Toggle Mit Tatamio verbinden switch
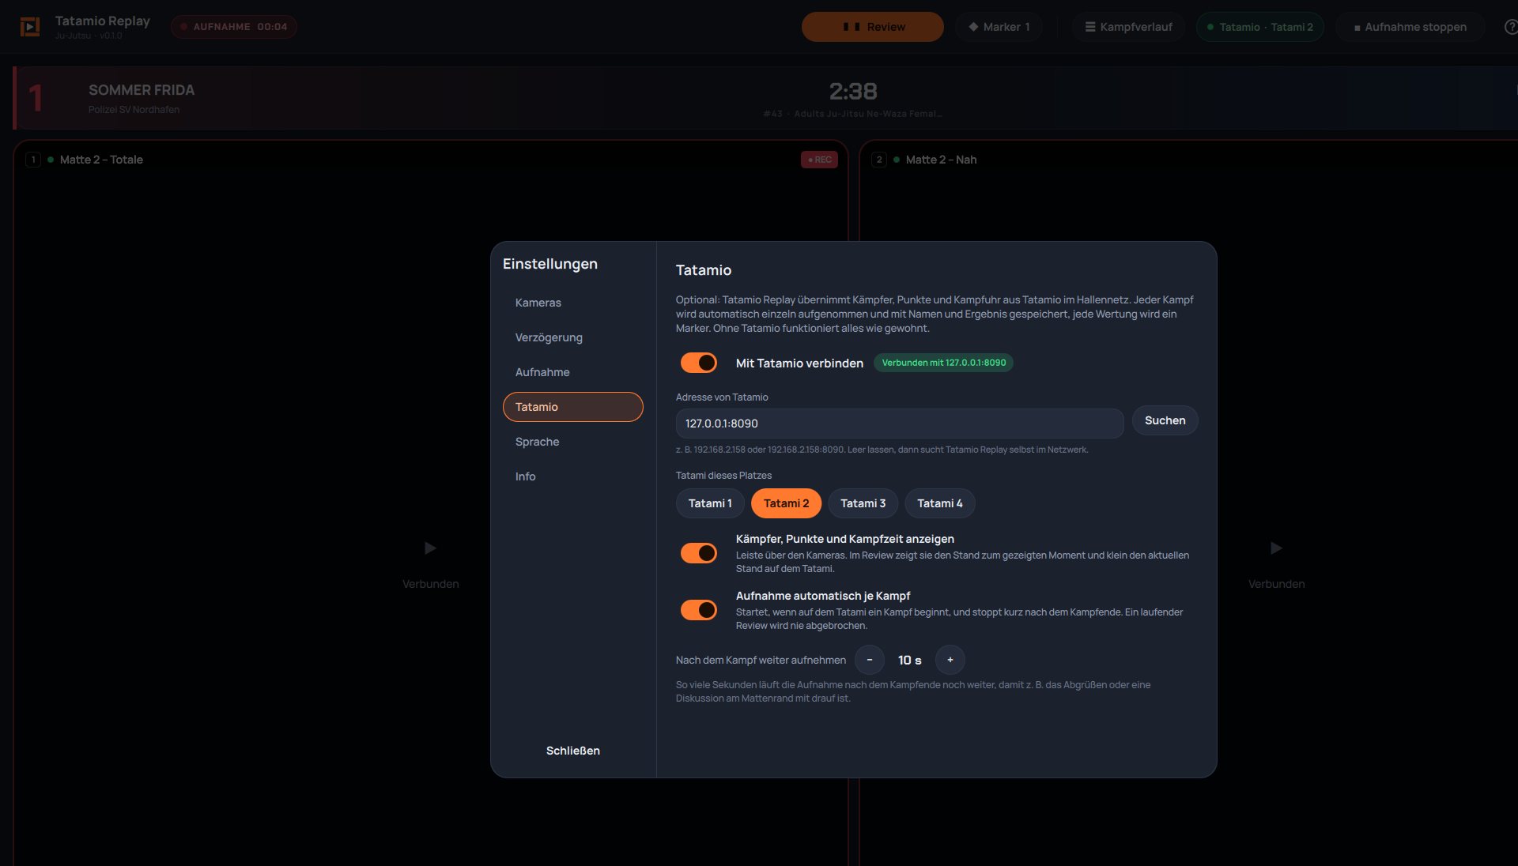Viewport: 1518px width, 866px height. [x=699, y=363]
